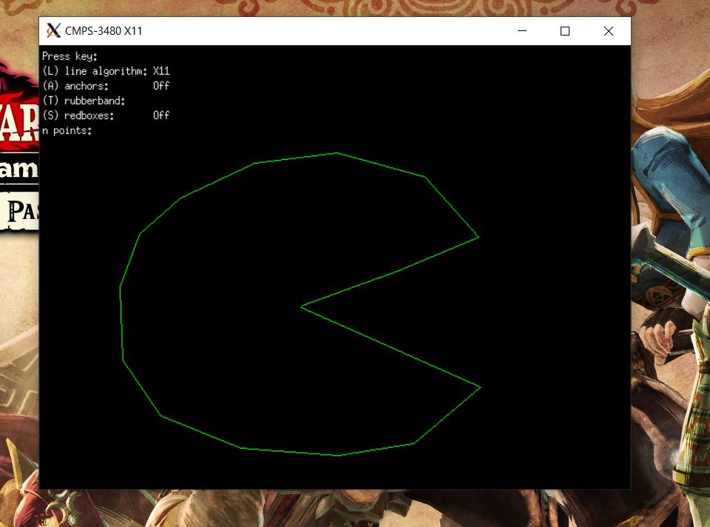This screenshot has width=710, height=527.
Task: Click the "X11" line algorithm value
Action: click(x=162, y=71)
